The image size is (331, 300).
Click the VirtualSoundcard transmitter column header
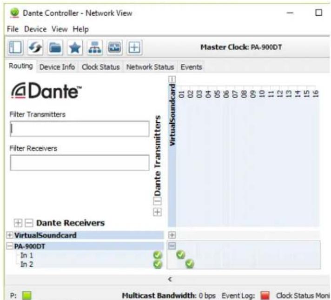tap(172, 115)
